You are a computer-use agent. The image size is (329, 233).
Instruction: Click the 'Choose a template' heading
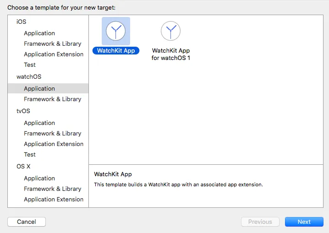(x=61, y=7)
